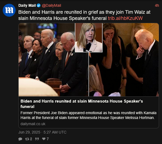Click the retweet arrows icon
The image size is (162, 144).
pyautogui.click(x=27, y=139)
